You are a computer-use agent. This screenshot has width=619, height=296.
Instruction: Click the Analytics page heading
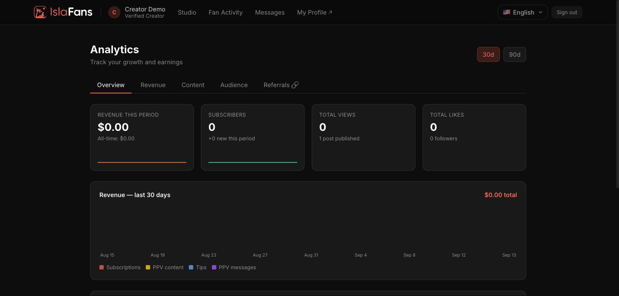[x=114, y=49]
